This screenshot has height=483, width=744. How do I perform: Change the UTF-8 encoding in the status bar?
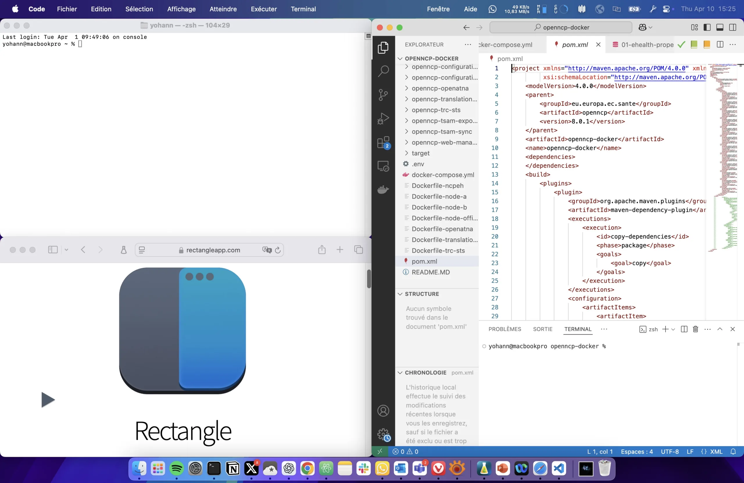point(670,451)
